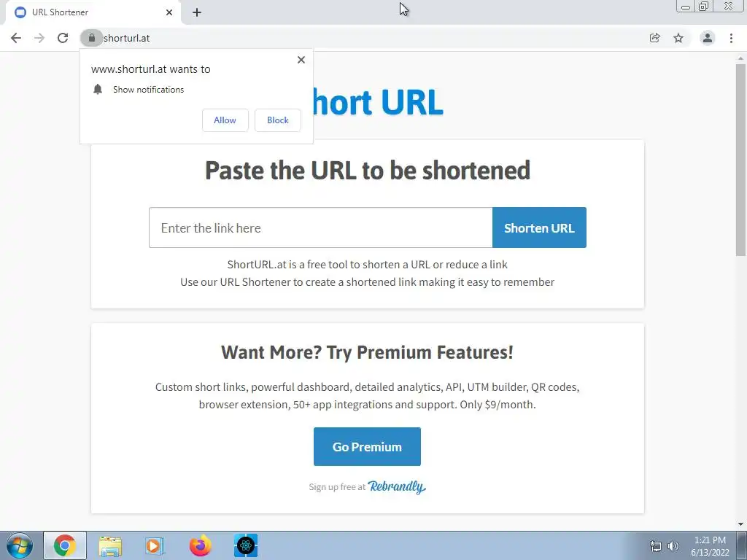This screenshot has width=747, height=560.
Task: Open File Explorer from the taskbar
Action: pos(110,545)
